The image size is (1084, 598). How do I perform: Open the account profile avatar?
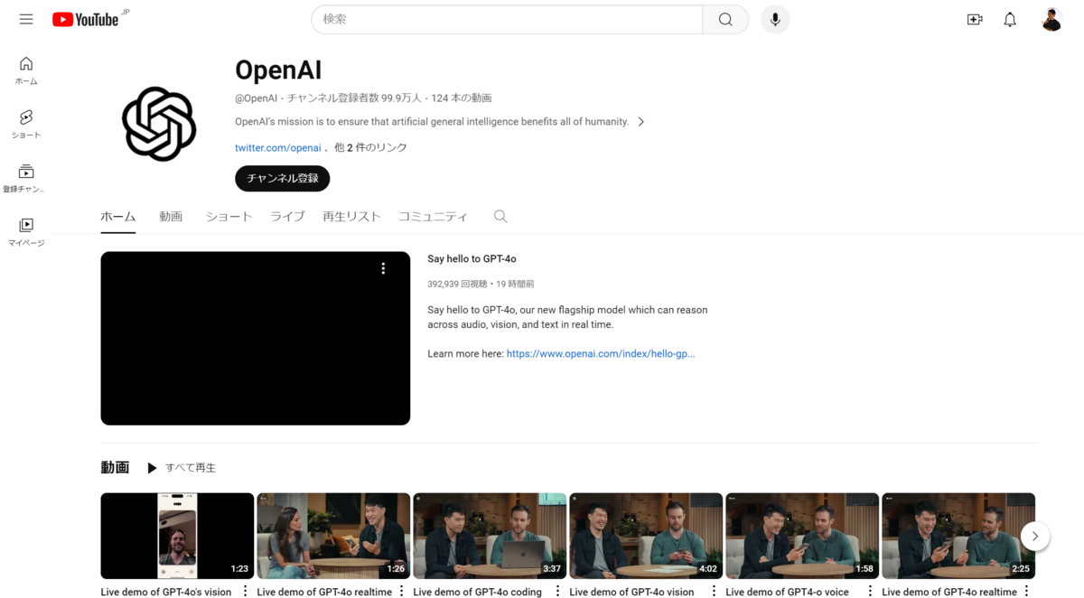coord(1051,19)
